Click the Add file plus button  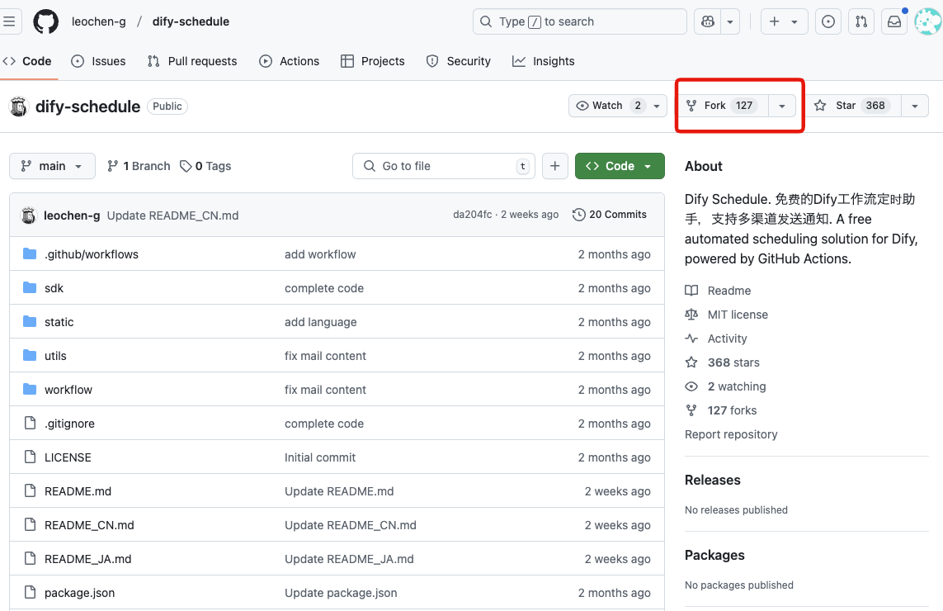(555, 166)
